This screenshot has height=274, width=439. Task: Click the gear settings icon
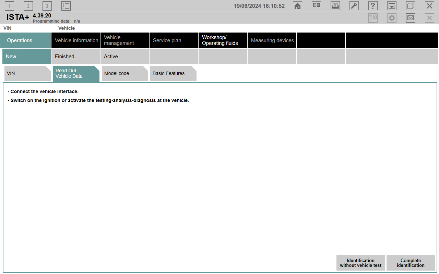coord(392,18)
